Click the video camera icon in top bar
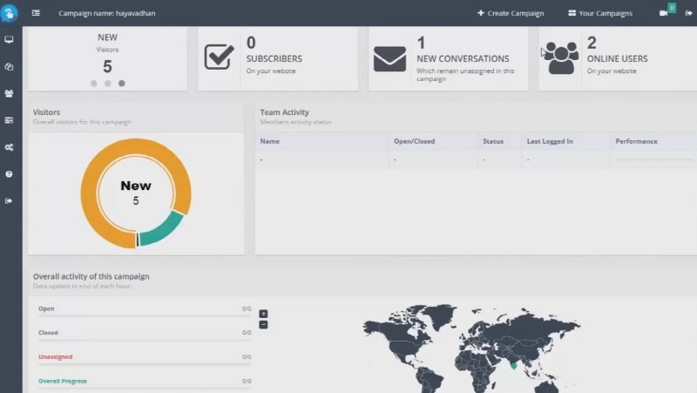 click(x=663, y=13)
